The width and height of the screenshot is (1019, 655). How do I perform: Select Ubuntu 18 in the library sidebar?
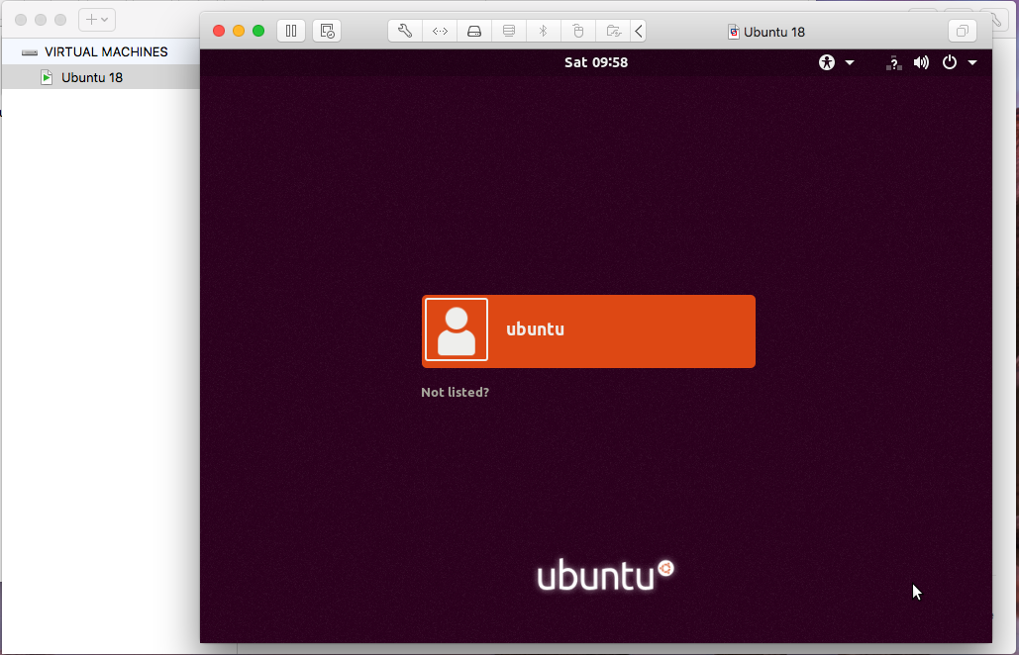(101, 77)
